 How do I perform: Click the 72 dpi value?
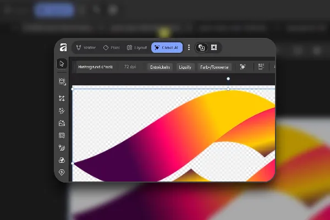click(x=130, y=67)
